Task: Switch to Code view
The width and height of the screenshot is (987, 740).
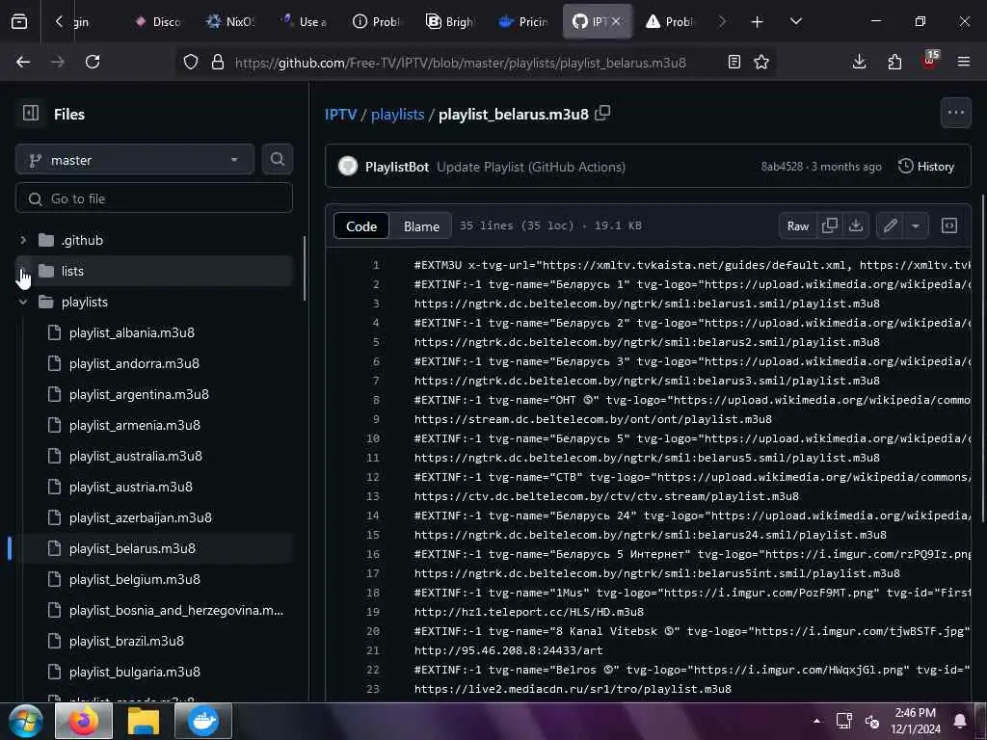Action: click(x=361, y=225)
